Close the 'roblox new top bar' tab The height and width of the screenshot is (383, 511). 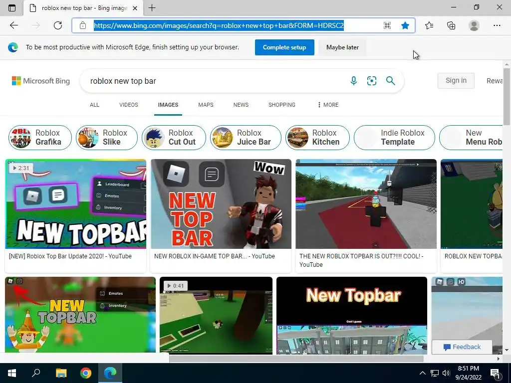135,8
